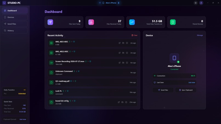Viewport: 221px width, 124px height.
Task: Click the 51.5 GB total data figure
Action: [157, 21]
